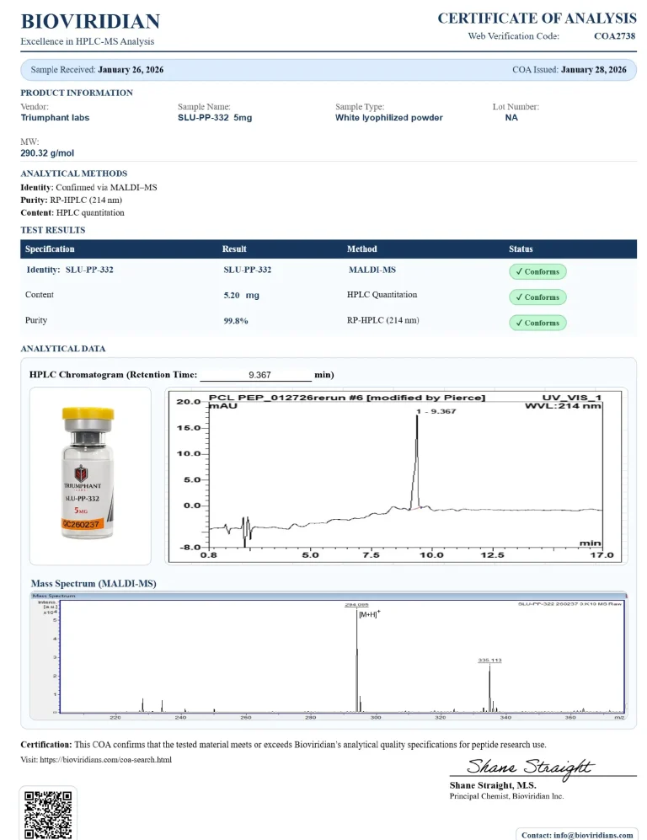Click the QR code image
This screenshot has height=840, width=647.
click(x=48, y=814)
